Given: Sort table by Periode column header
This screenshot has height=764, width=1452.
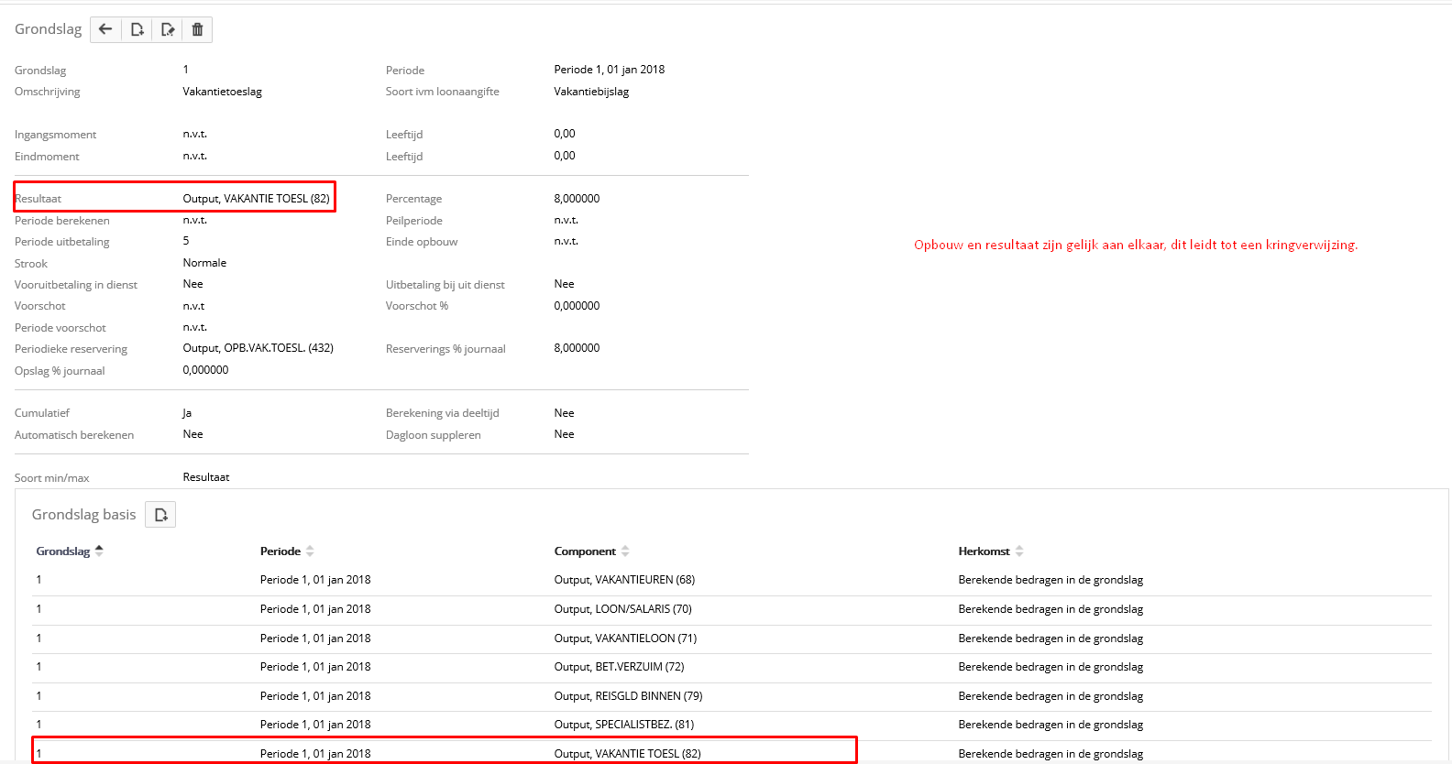Looking at the screenshot, I should click(x=280, y=551).
